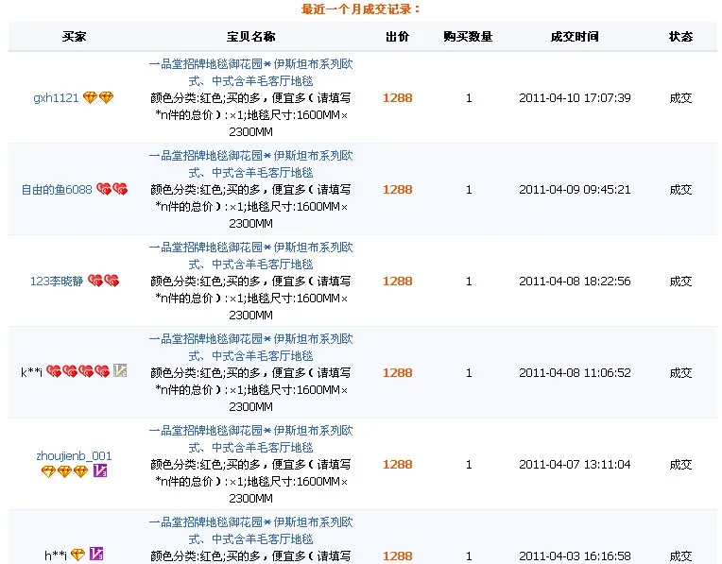
Task: Click the 成交 status in k**i's row
Action: (x=680, y=372)
